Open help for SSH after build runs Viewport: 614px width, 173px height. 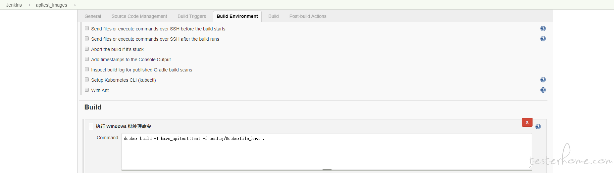(x=543, y=39)
